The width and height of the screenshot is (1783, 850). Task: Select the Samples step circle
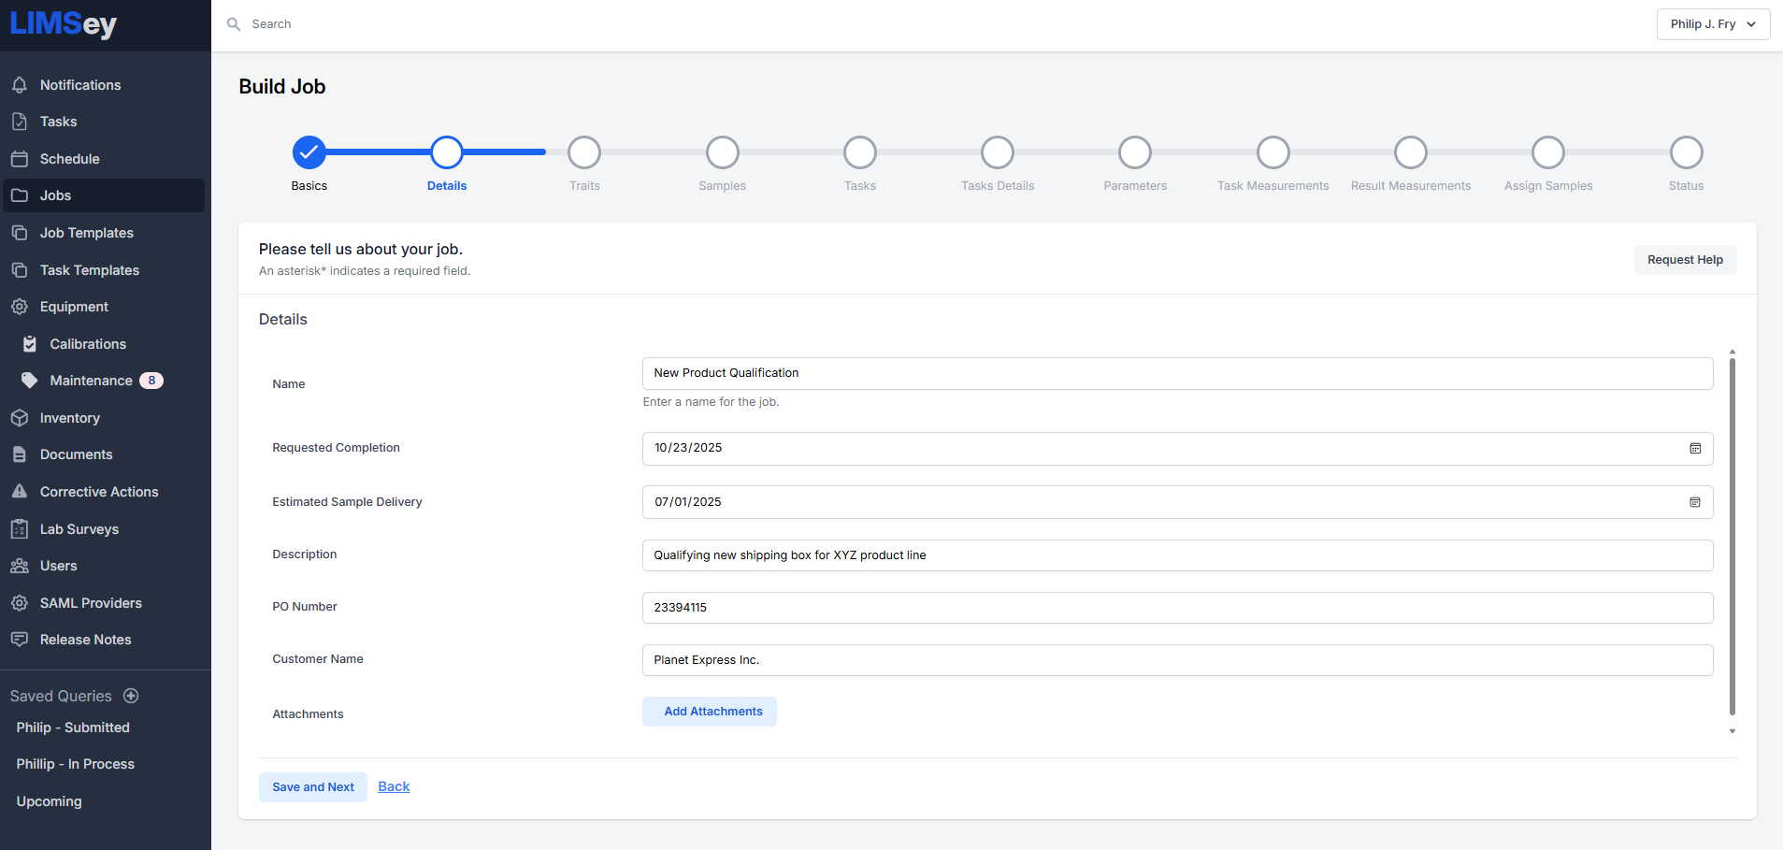click(x=722, y=152)
